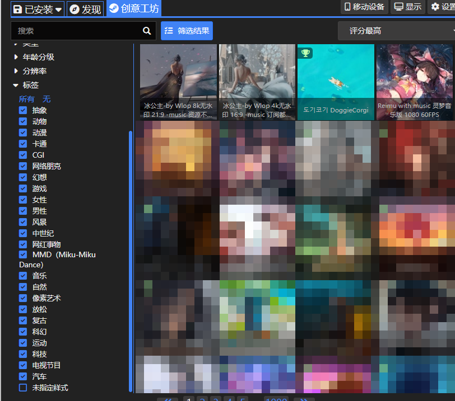Open the 已安装 installed dropdown
The width and height of the screenshot is (455, 401).
click(38, 9)
